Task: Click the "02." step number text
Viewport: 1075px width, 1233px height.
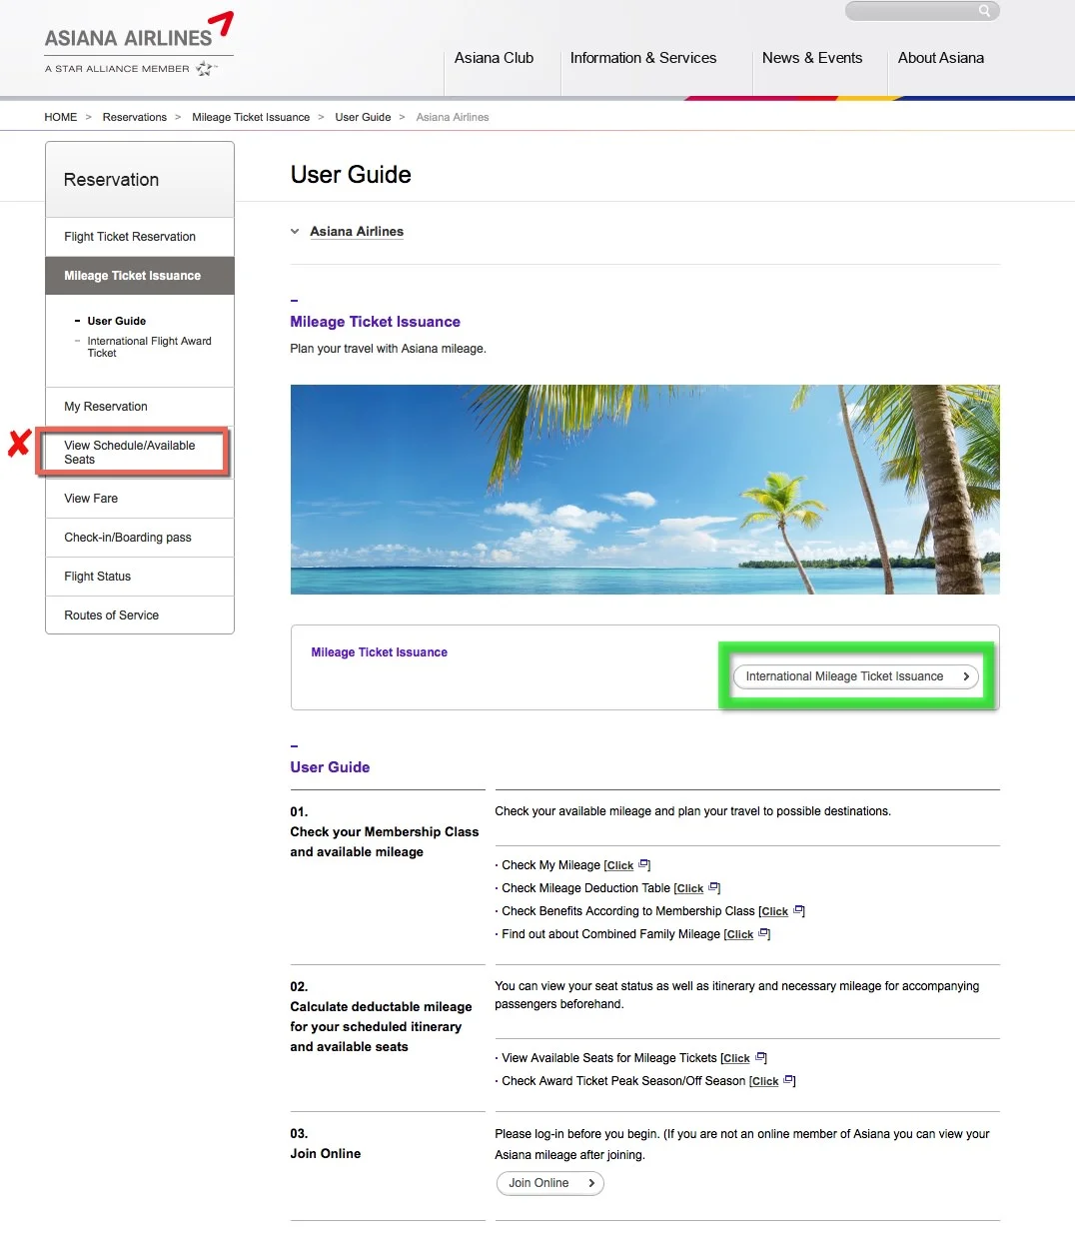Action: tap(299, 986)
